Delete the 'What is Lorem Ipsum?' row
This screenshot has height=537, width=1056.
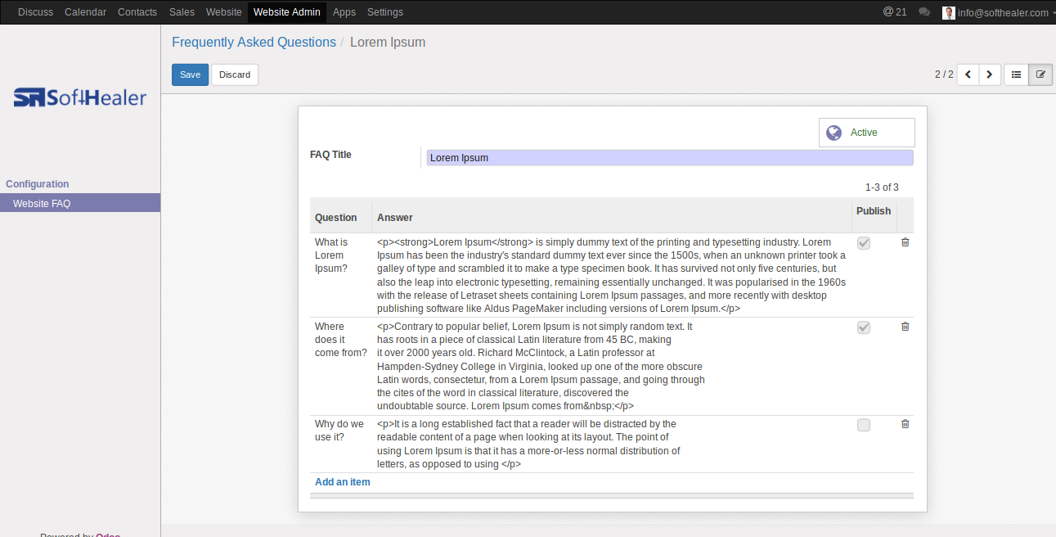click(905, 242)
